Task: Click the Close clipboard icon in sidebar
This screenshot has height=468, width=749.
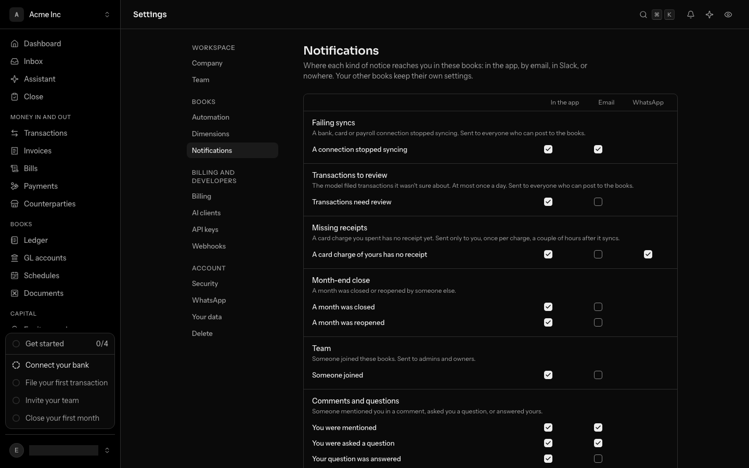Action: coord(15,97)
